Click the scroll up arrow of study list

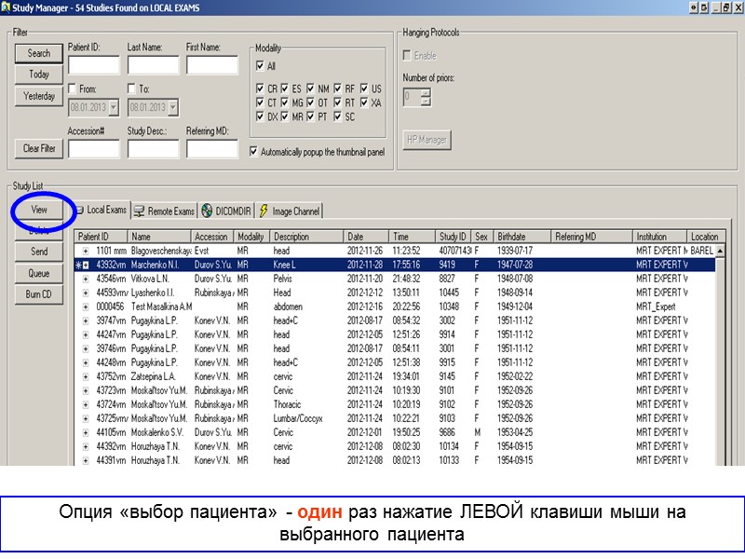720,251
